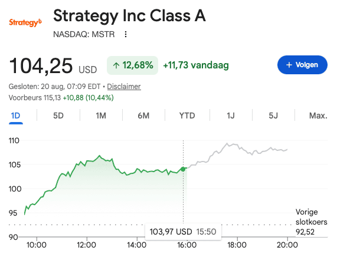Switch to the 5J five-year range
Image resolution: width=337 pixels, height=257 pixels.
pyautogui.click(x=273, y=116)
